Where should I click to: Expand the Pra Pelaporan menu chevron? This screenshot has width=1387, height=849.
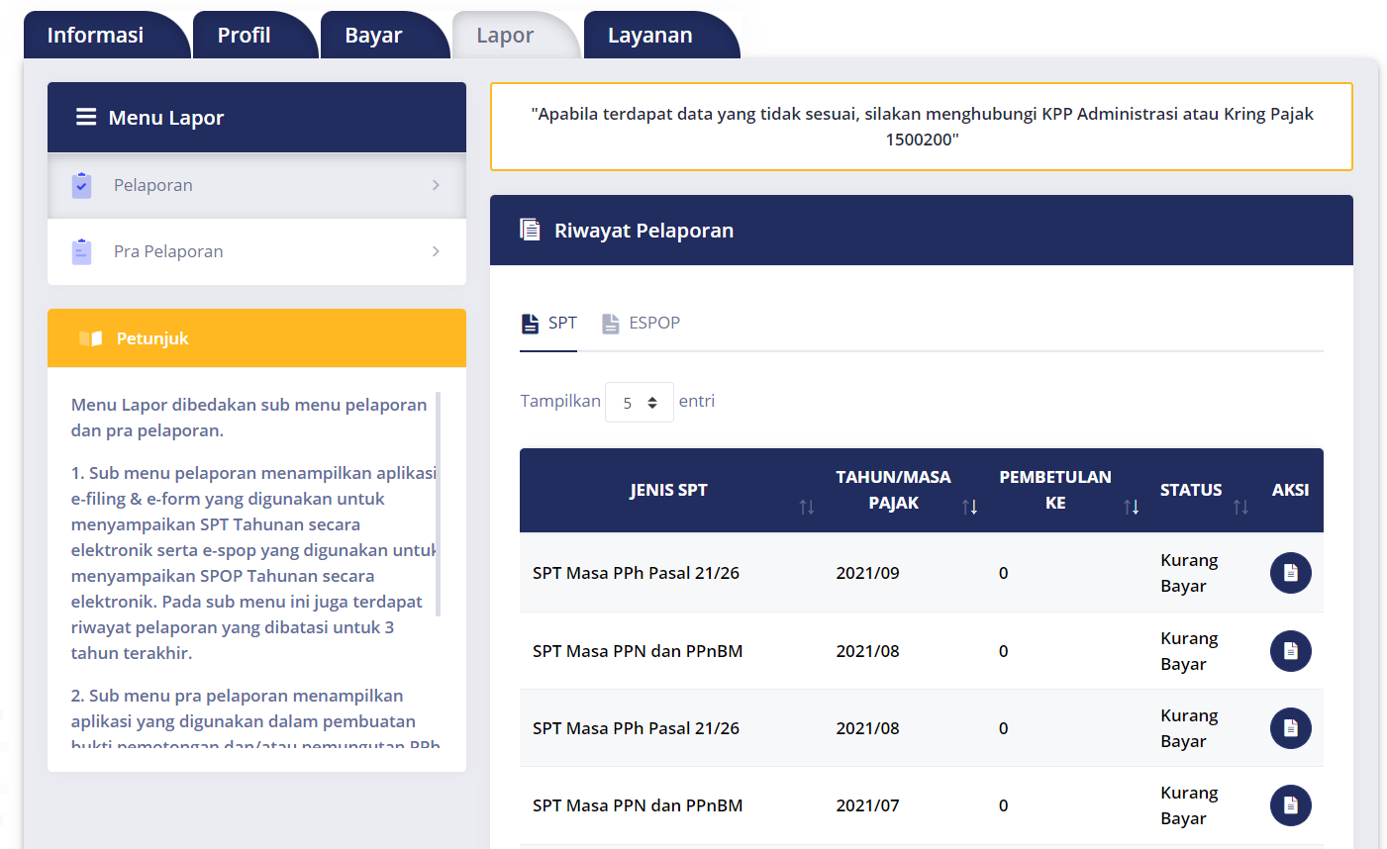436,252
